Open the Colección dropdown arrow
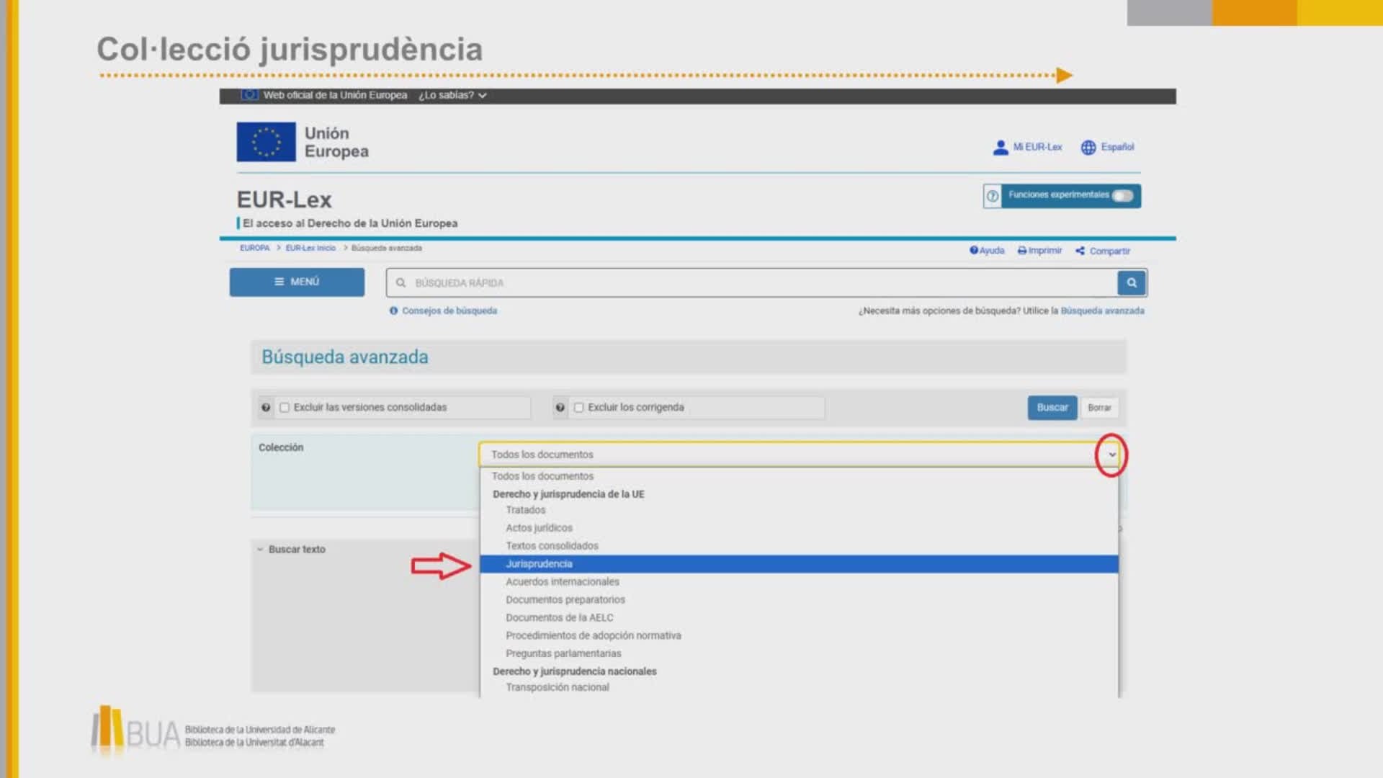Image resolution: width=1383 pixels, height=778 pixels. [x=1111, y=455]
